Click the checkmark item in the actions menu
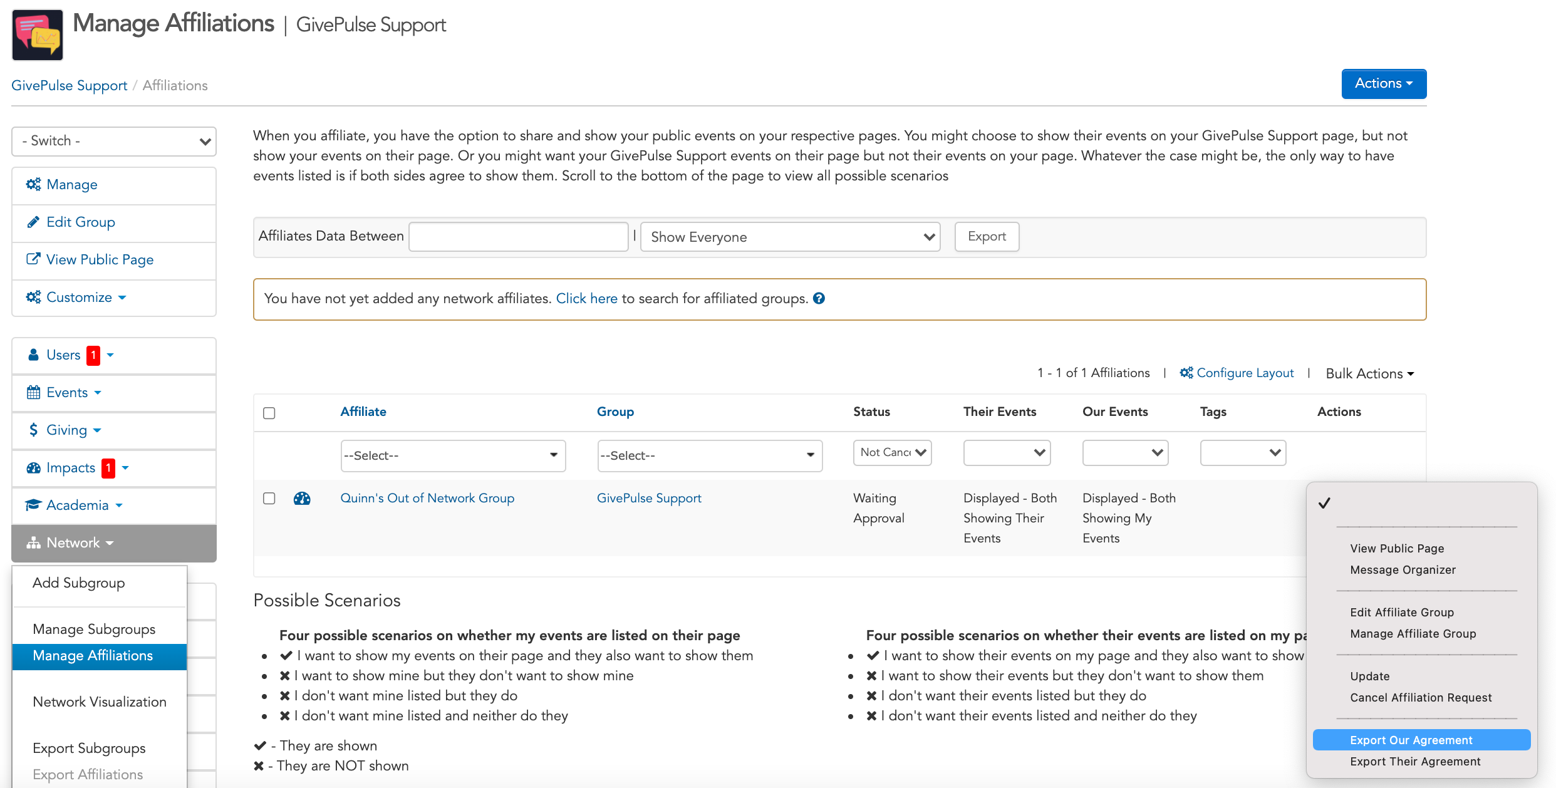This screenshot has width=1556, height=788. tap(1324, 503)
